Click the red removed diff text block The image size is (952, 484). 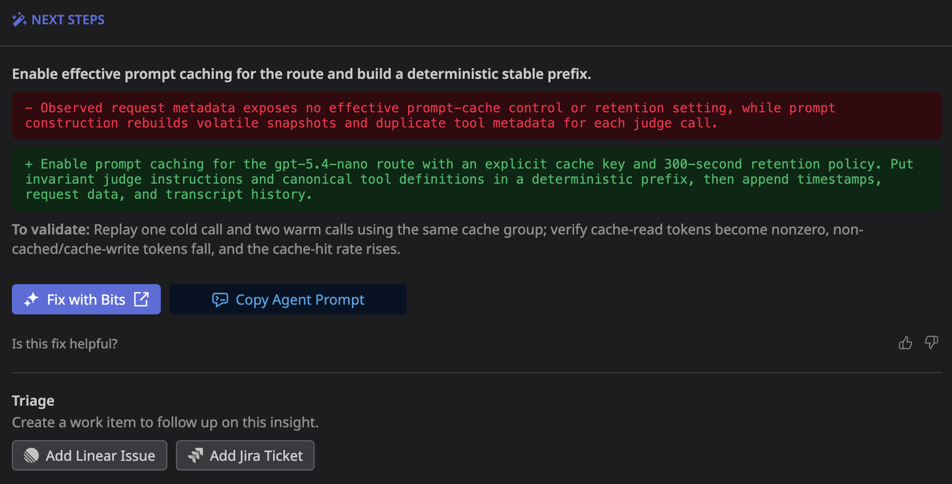point(477,116)
